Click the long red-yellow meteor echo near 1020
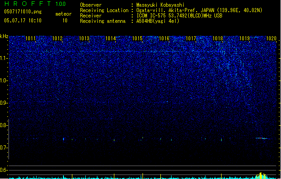Screen dimensions: 281x179 pos(261,138)
